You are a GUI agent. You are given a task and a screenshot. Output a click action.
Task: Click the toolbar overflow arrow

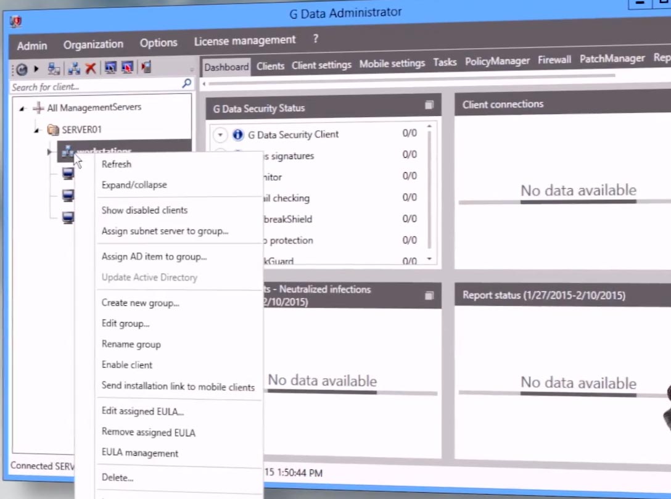(x=192, y=69)
